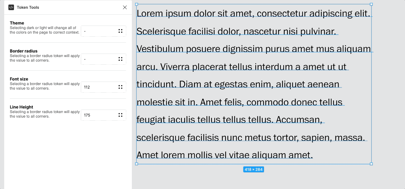Click the Border radius value field
This screenshot has width=405, height=189.
click(x=99, y=59)
